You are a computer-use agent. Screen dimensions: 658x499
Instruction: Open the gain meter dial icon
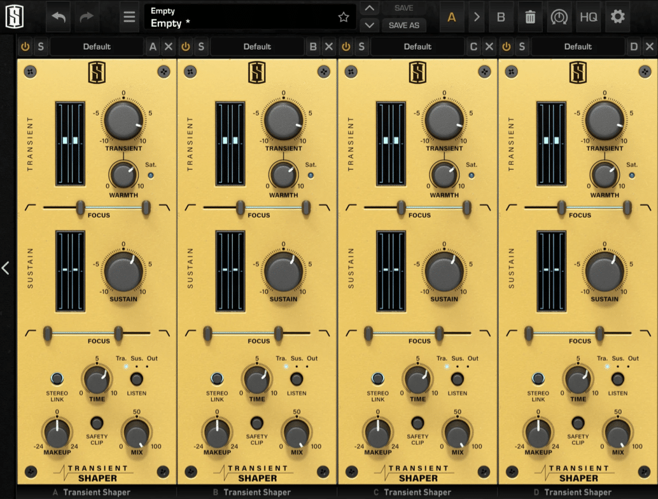pos(559,17)
